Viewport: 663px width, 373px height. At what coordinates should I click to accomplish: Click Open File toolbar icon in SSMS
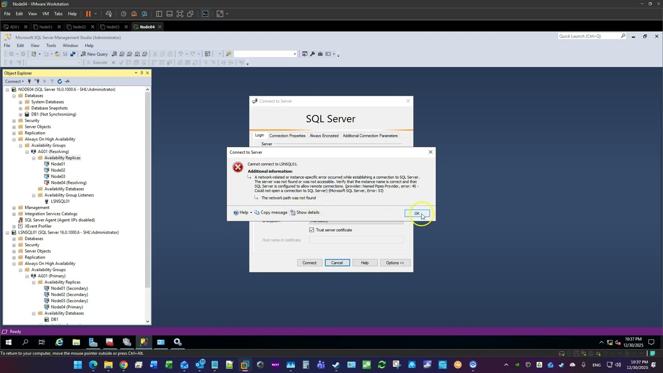click(x=57, y=54)
